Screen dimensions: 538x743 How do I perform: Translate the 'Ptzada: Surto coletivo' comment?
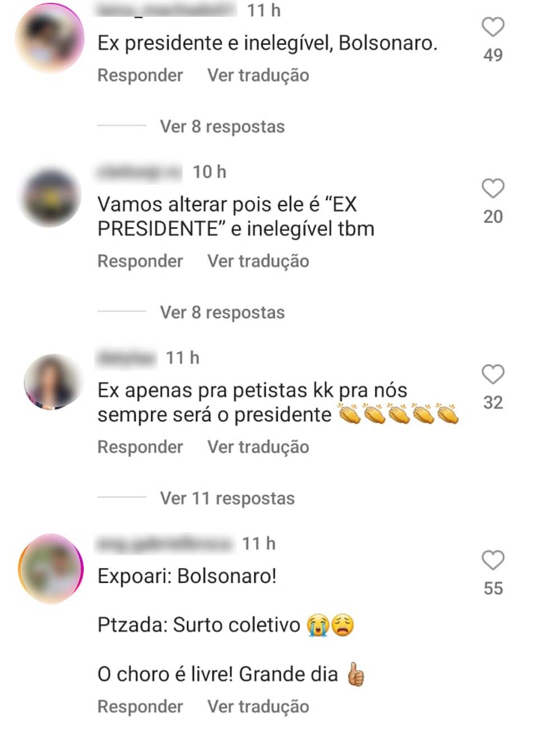[x=258, y=707]
